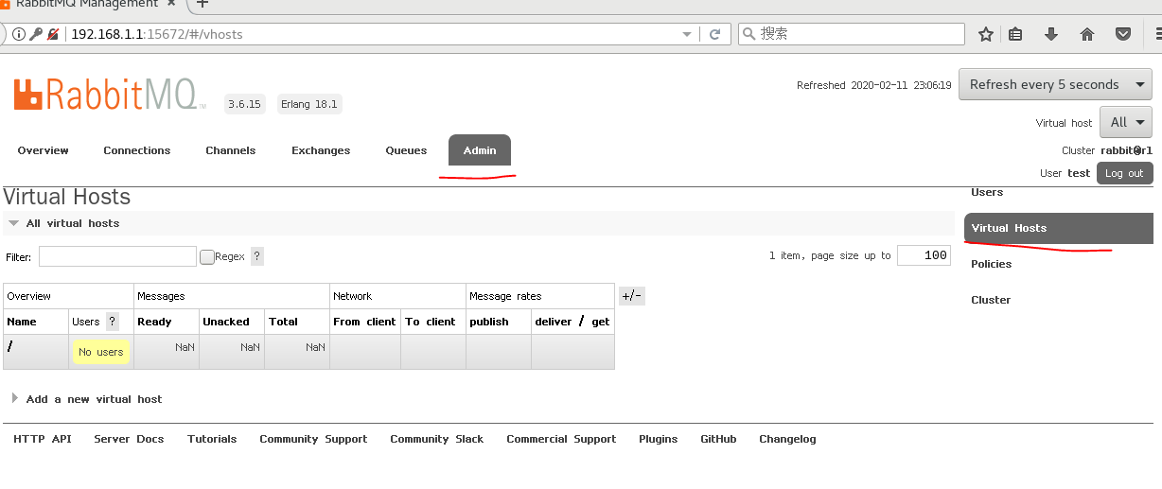Screen dimensions: 1162x489
Task: Sort by the Total column header
Action: click(284, 322)
